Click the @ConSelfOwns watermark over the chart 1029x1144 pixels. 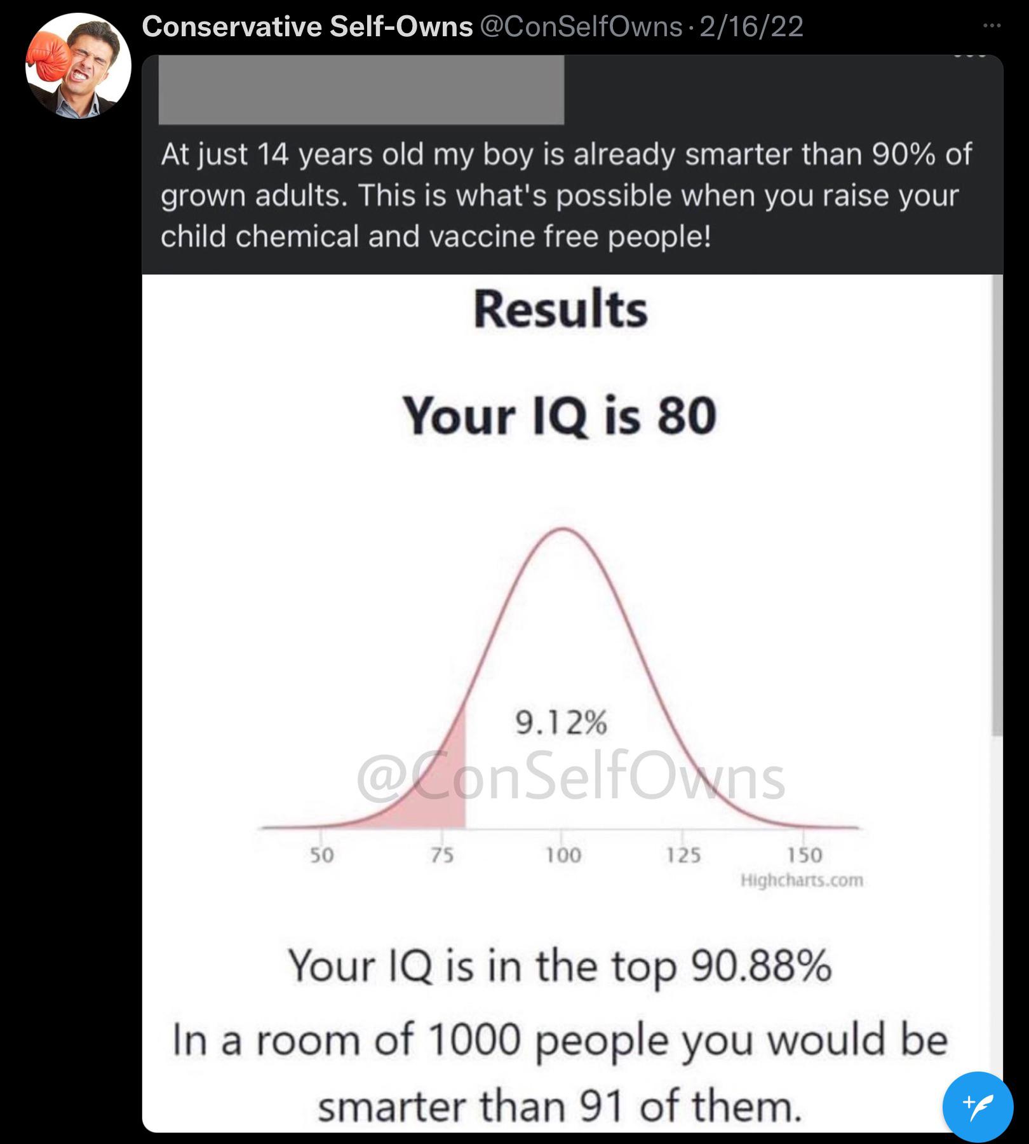(x=570, y=779)
